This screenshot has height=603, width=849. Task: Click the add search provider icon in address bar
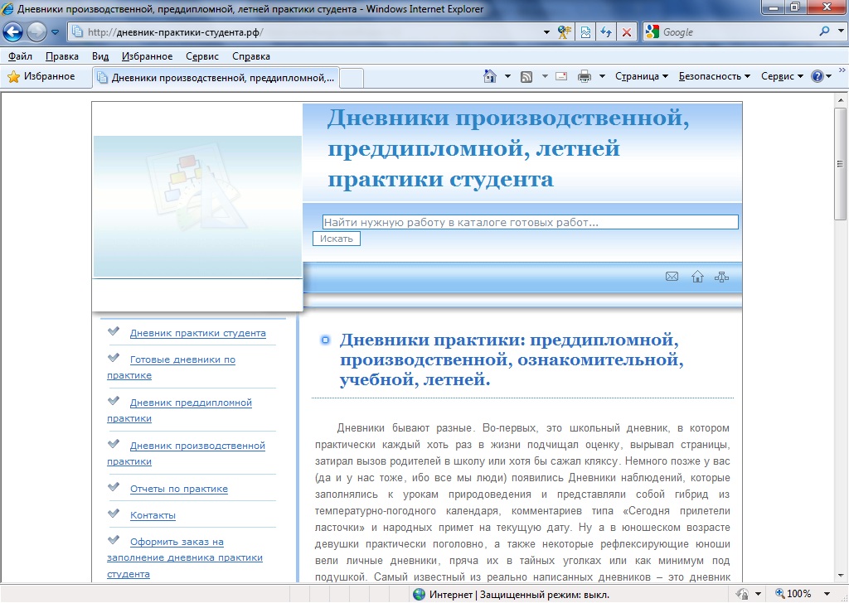point(564,32)
